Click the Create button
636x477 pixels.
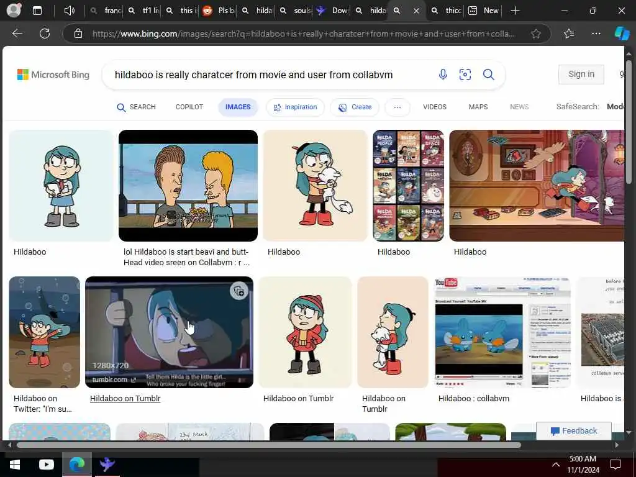pos(355,107)
